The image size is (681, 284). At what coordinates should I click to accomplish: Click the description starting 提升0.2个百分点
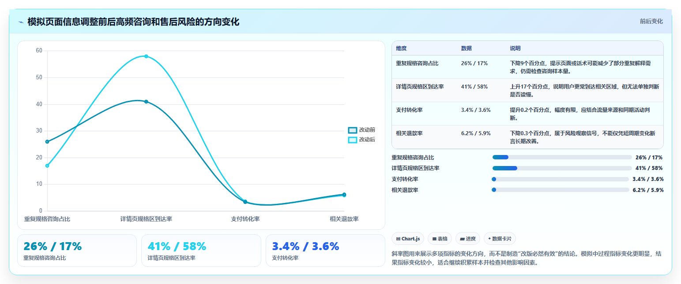[580, 114]
